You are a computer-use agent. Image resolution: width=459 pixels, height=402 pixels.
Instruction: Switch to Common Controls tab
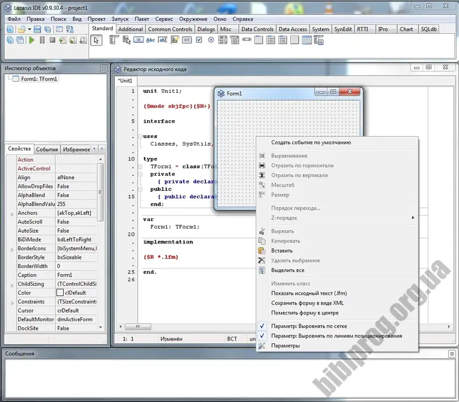point(170,29)
